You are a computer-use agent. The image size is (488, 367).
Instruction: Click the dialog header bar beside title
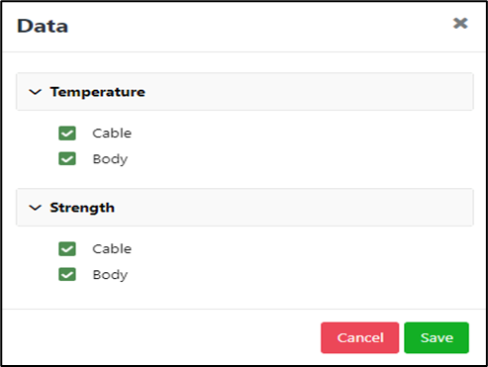(257, 27)
